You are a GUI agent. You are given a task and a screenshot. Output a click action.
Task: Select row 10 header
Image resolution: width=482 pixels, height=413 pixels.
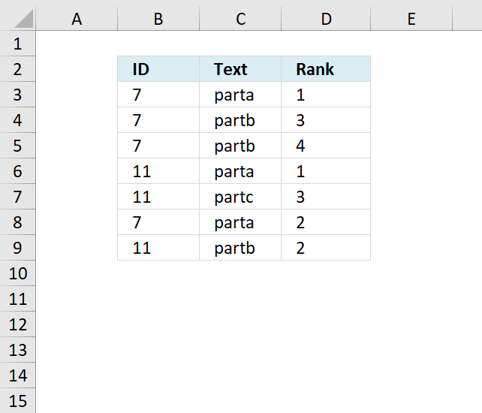pos(17,273)
